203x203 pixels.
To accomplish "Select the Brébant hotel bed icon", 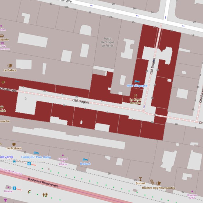I will point(85,159).
